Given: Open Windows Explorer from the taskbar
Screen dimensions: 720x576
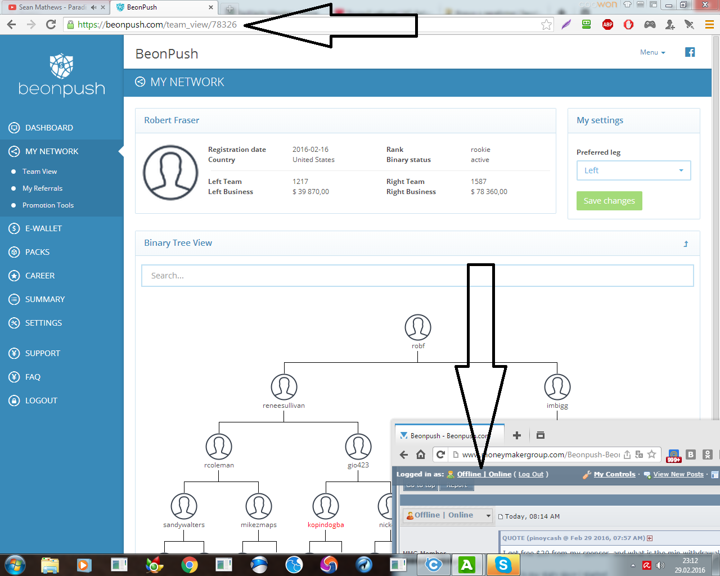Looking at the screenshot, I should (50, 564).
